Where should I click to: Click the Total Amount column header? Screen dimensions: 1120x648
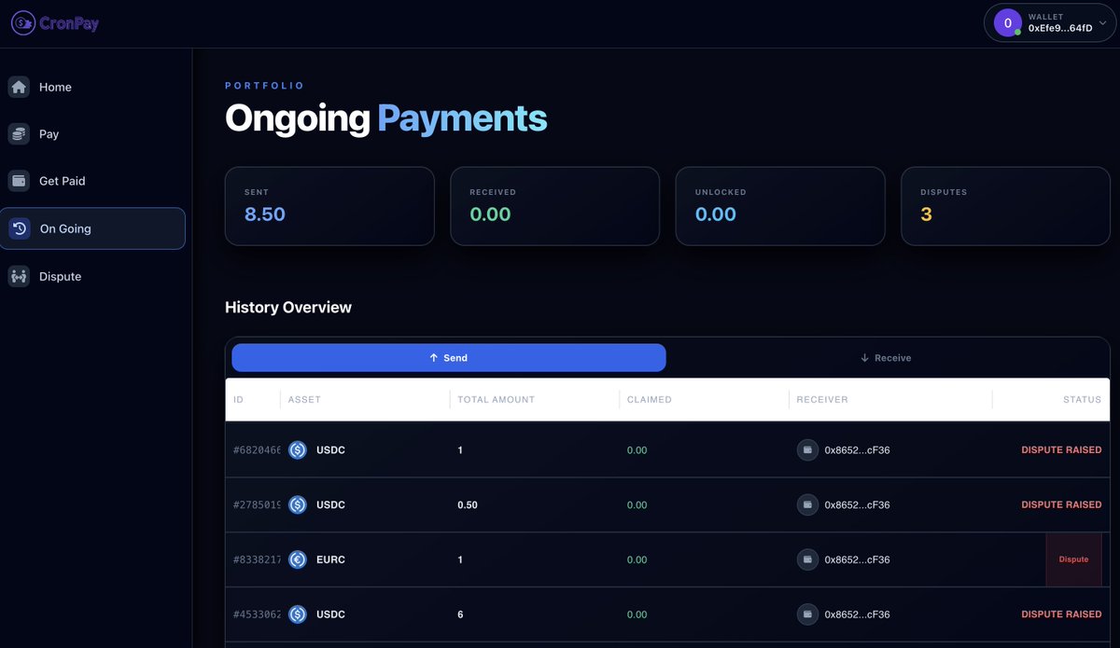pyautogui.click(x=497, y=400)
